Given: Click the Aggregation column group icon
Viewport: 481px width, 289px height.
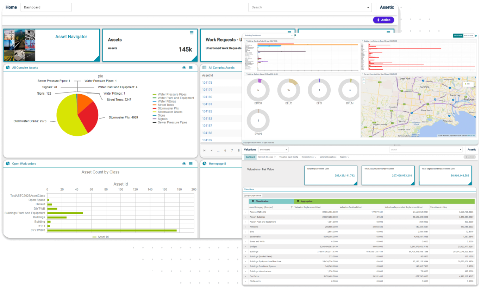Looking at the screenshot, I should coord(298,201).
